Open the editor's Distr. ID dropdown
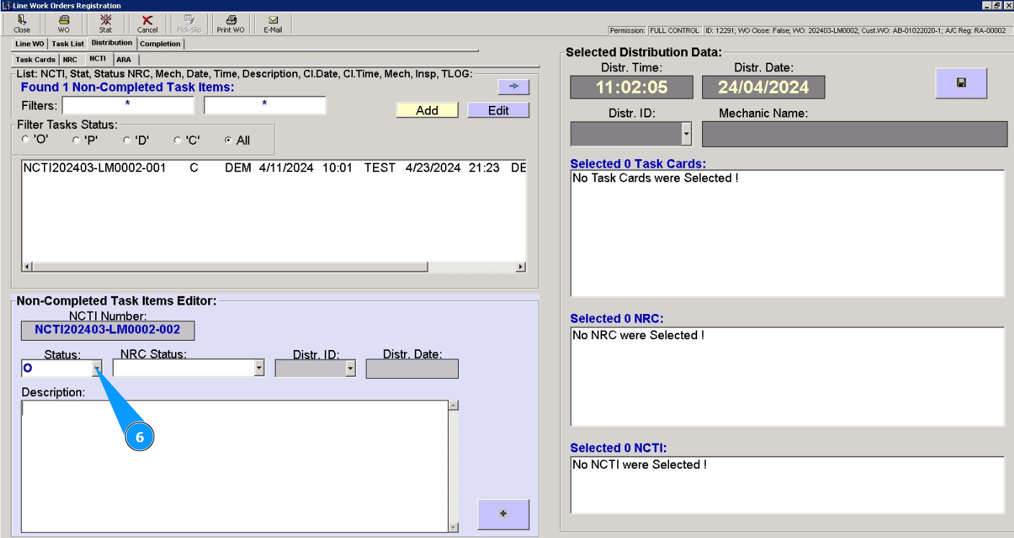Image resolution: width=1014 pixels, height=538 pixels. click(x=351, y=368)
